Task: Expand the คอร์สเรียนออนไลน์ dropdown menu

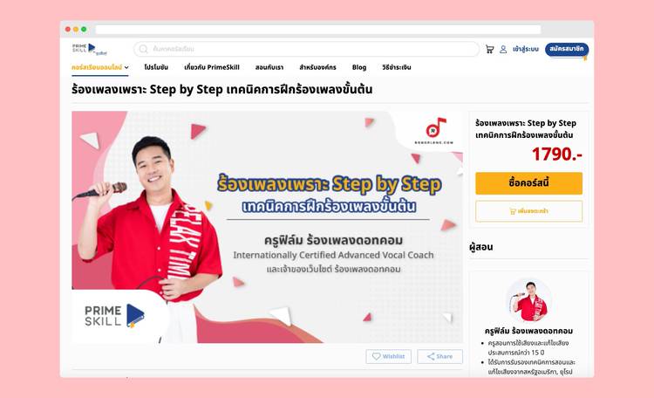Action: [x=100, y=67]
